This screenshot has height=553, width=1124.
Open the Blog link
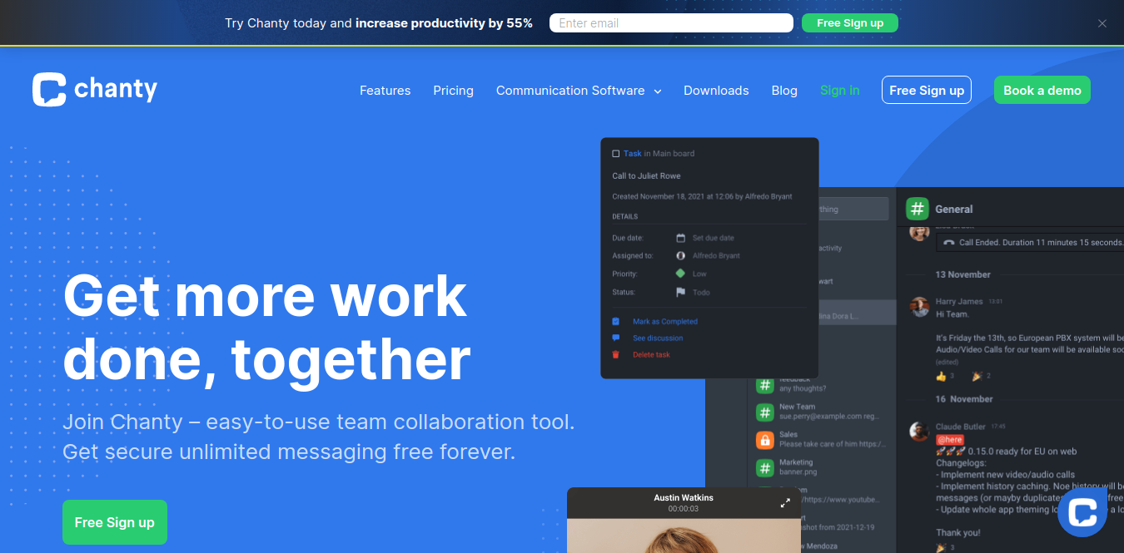(x=784, y=91)
